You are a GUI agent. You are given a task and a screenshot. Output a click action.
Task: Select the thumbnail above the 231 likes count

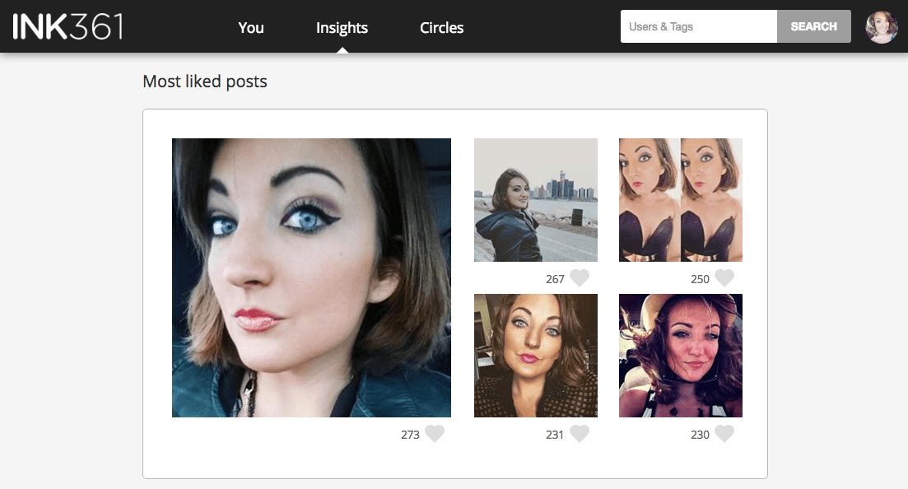pos(536,356)
